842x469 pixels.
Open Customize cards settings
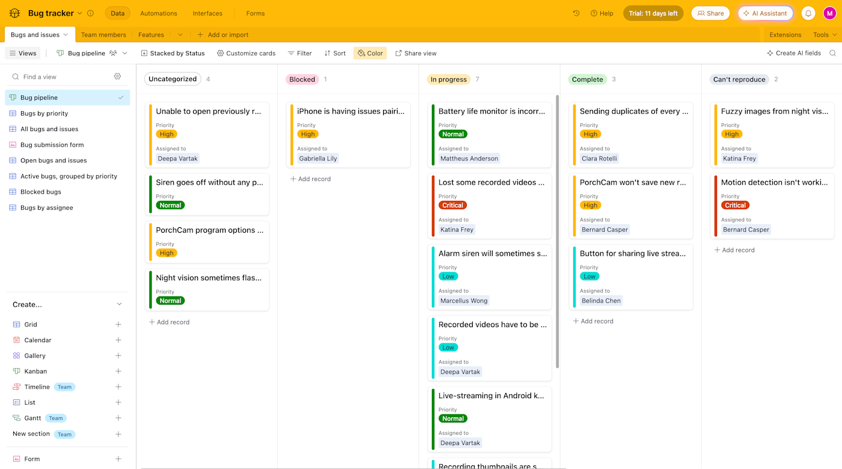pos(246,53)
